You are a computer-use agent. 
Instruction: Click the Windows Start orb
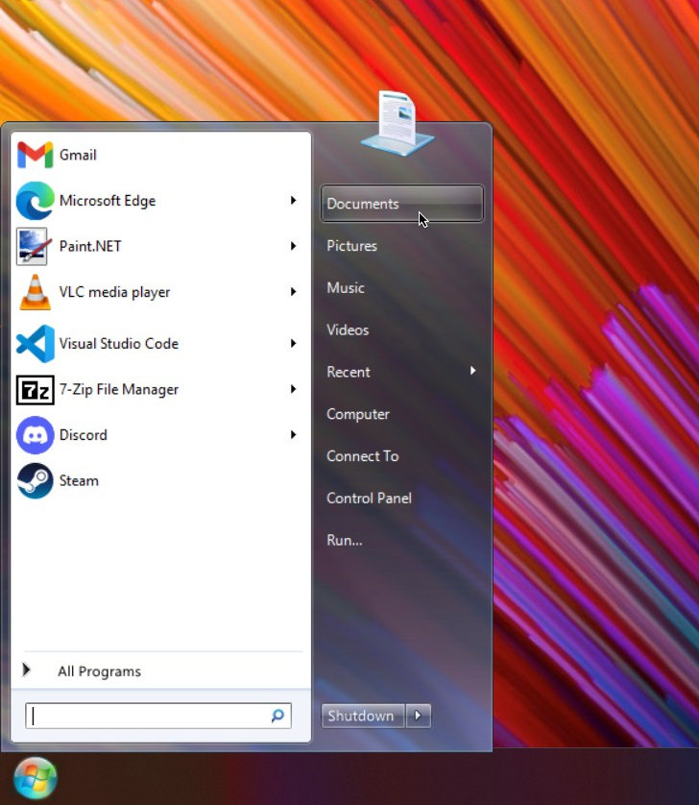tap(35, 778)
